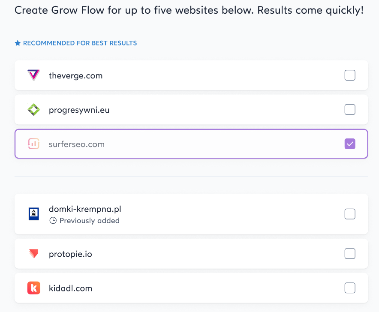Select the surferseo.com website row
Image resolution: width=379 pixels, height=312 pixels.
point(191,144)
